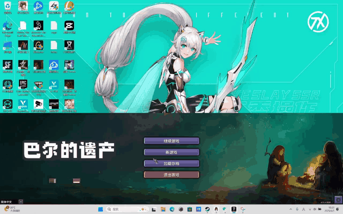Open the clock and date on taskbar
The image size is (343, 214).
[x=329, y=209]
